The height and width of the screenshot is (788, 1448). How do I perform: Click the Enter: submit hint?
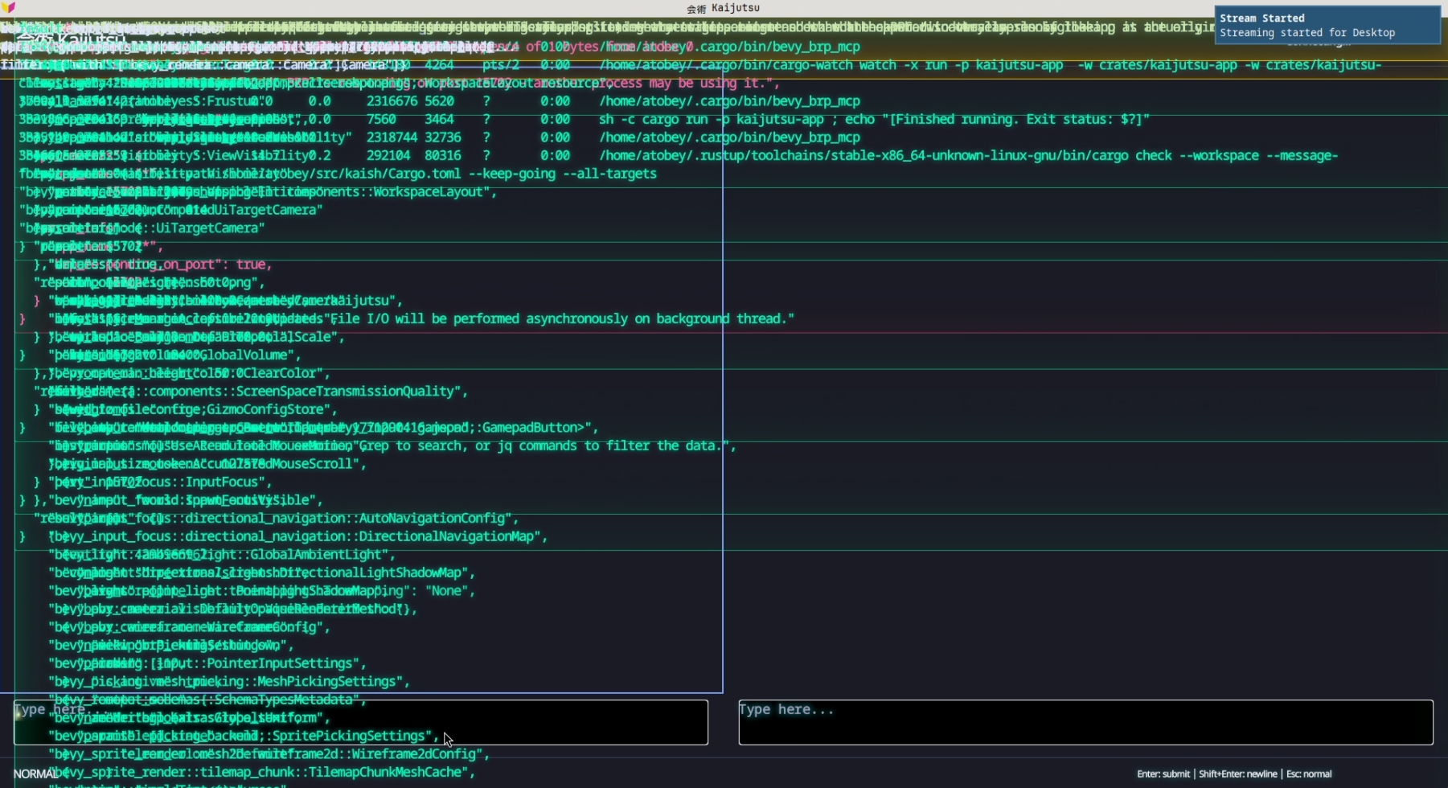pyautogui.click(x=1163, y=774)
